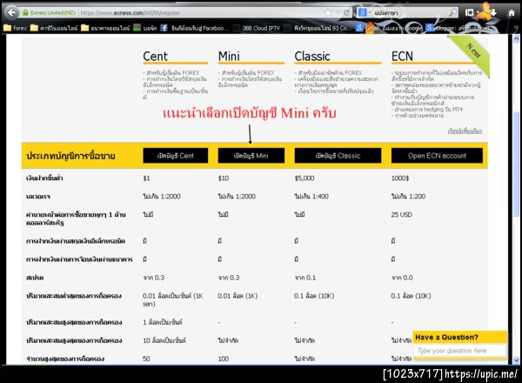
Task: Click the link under ECN description
Action: 465,131
